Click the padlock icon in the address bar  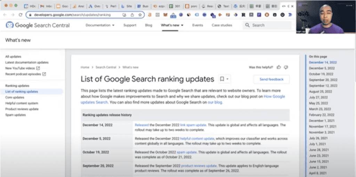pos(31,15)
